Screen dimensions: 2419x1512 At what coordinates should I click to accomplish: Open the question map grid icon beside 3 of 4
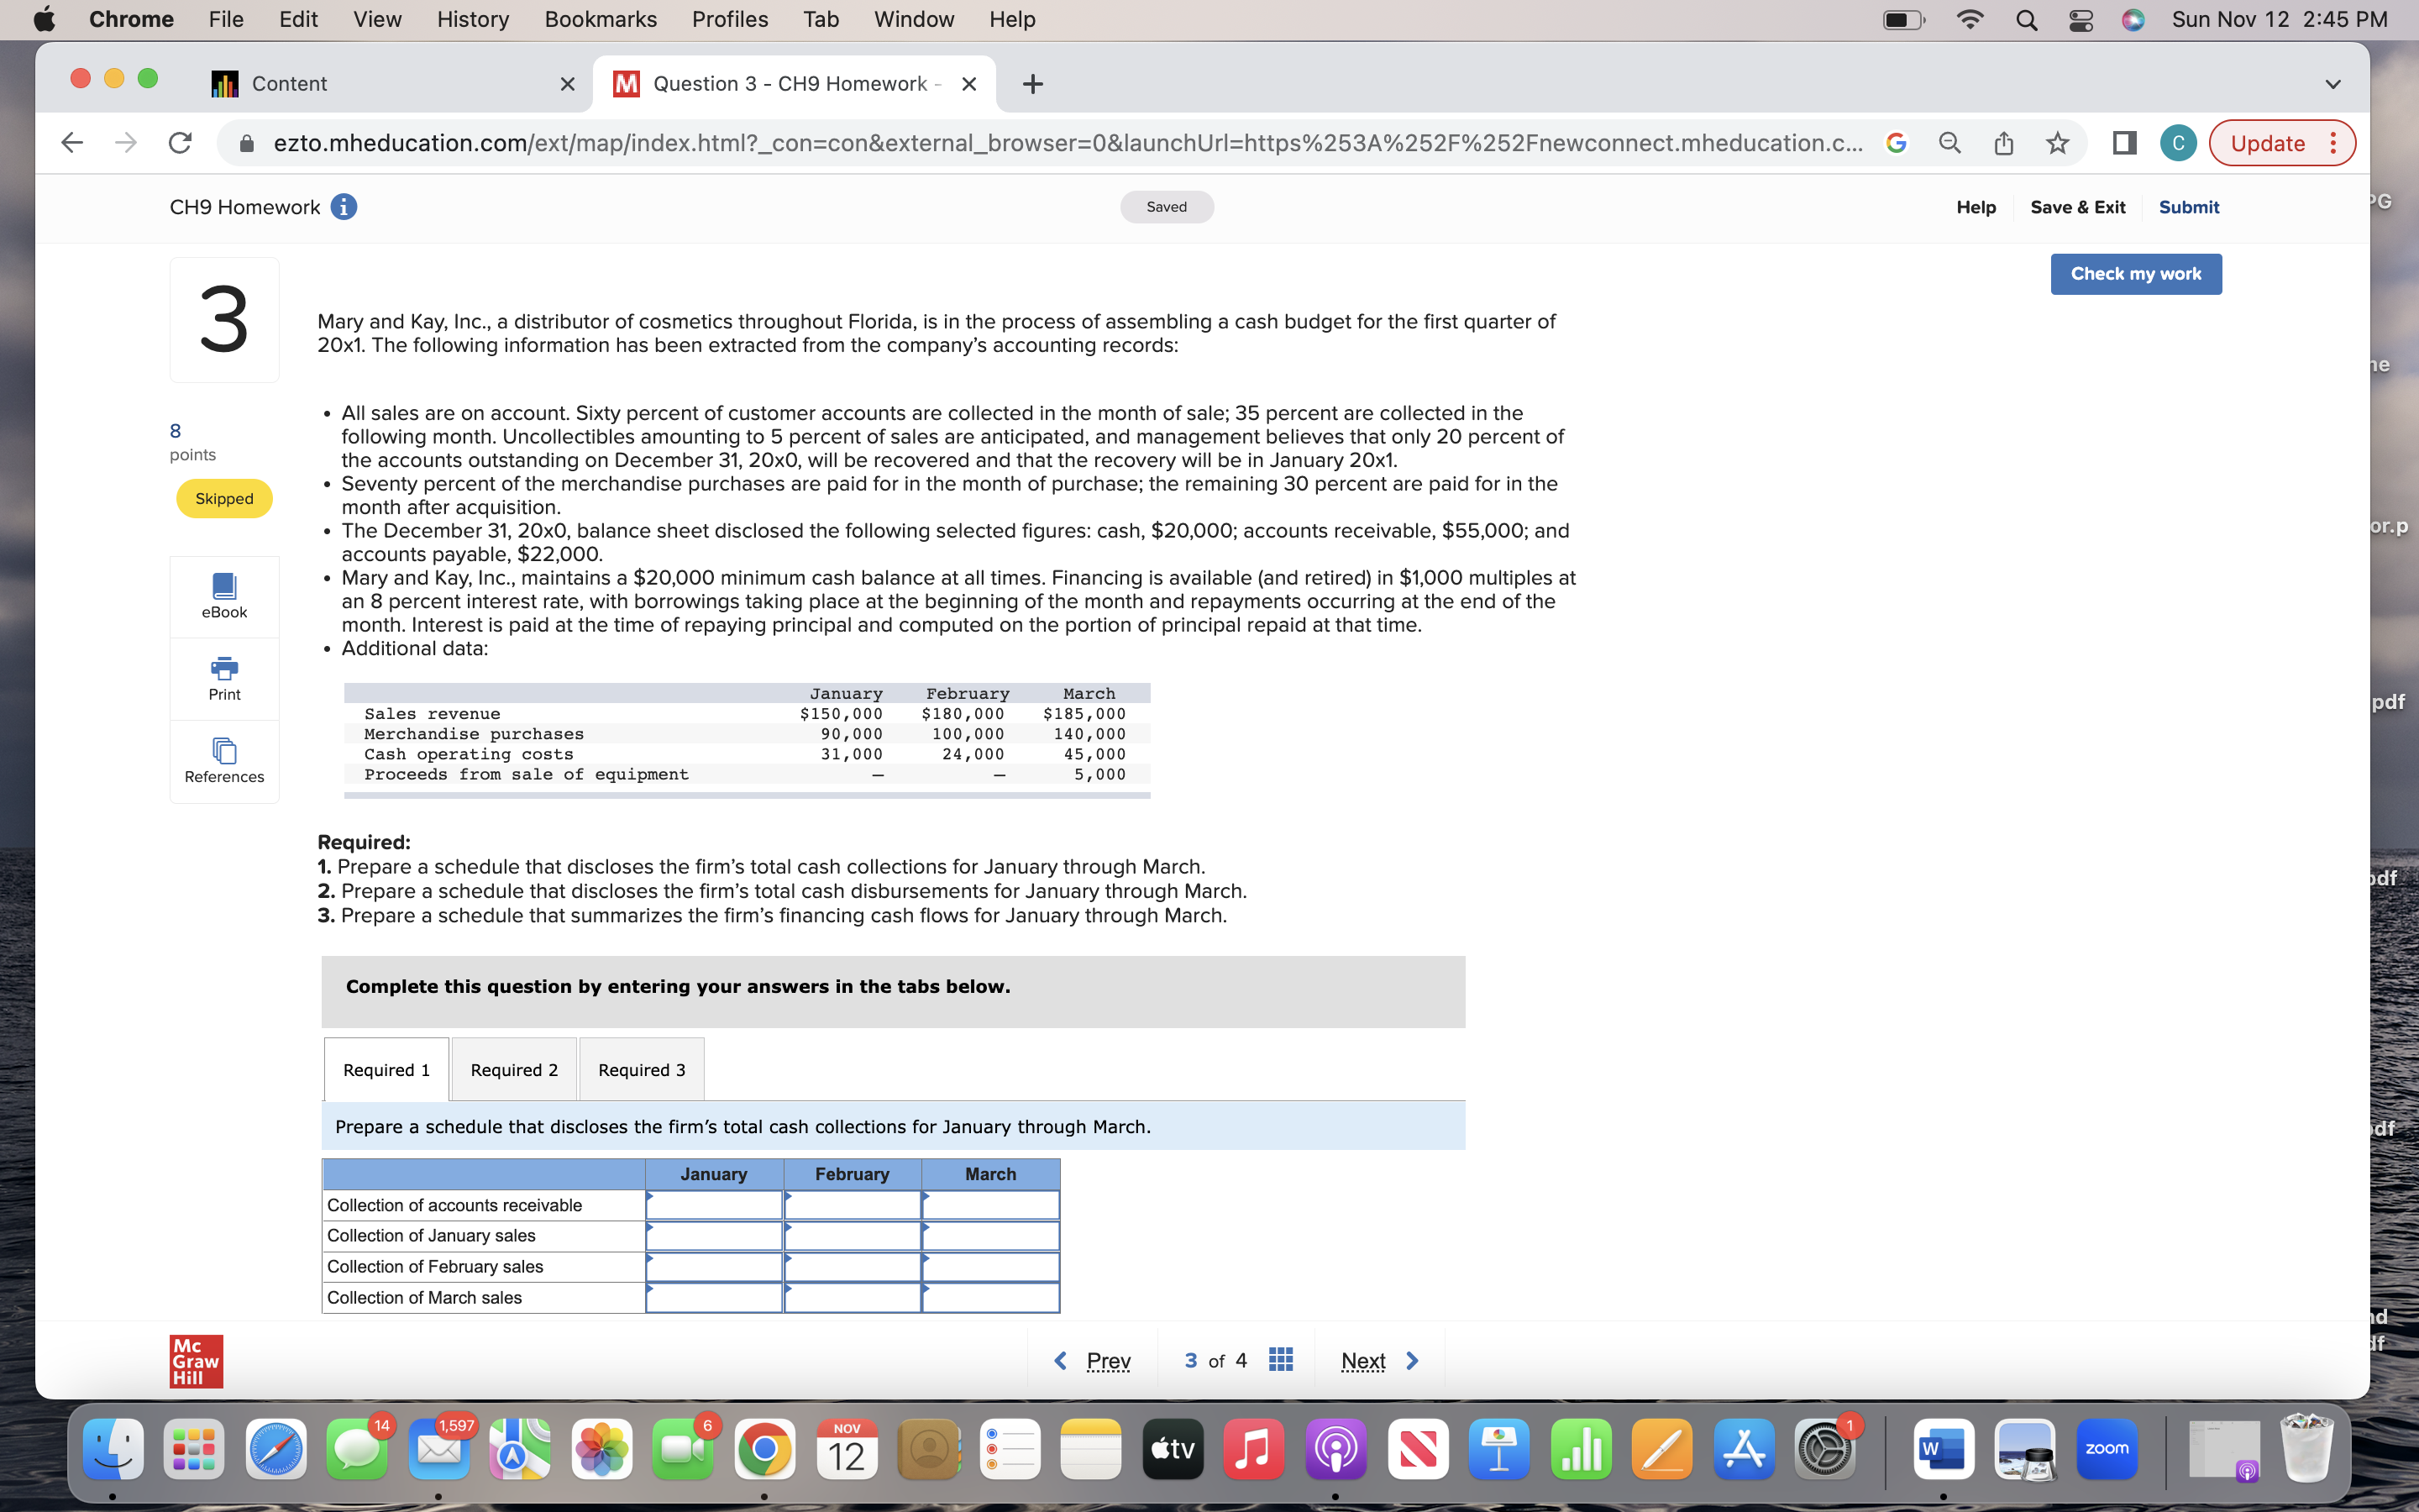(1279, 1360)
